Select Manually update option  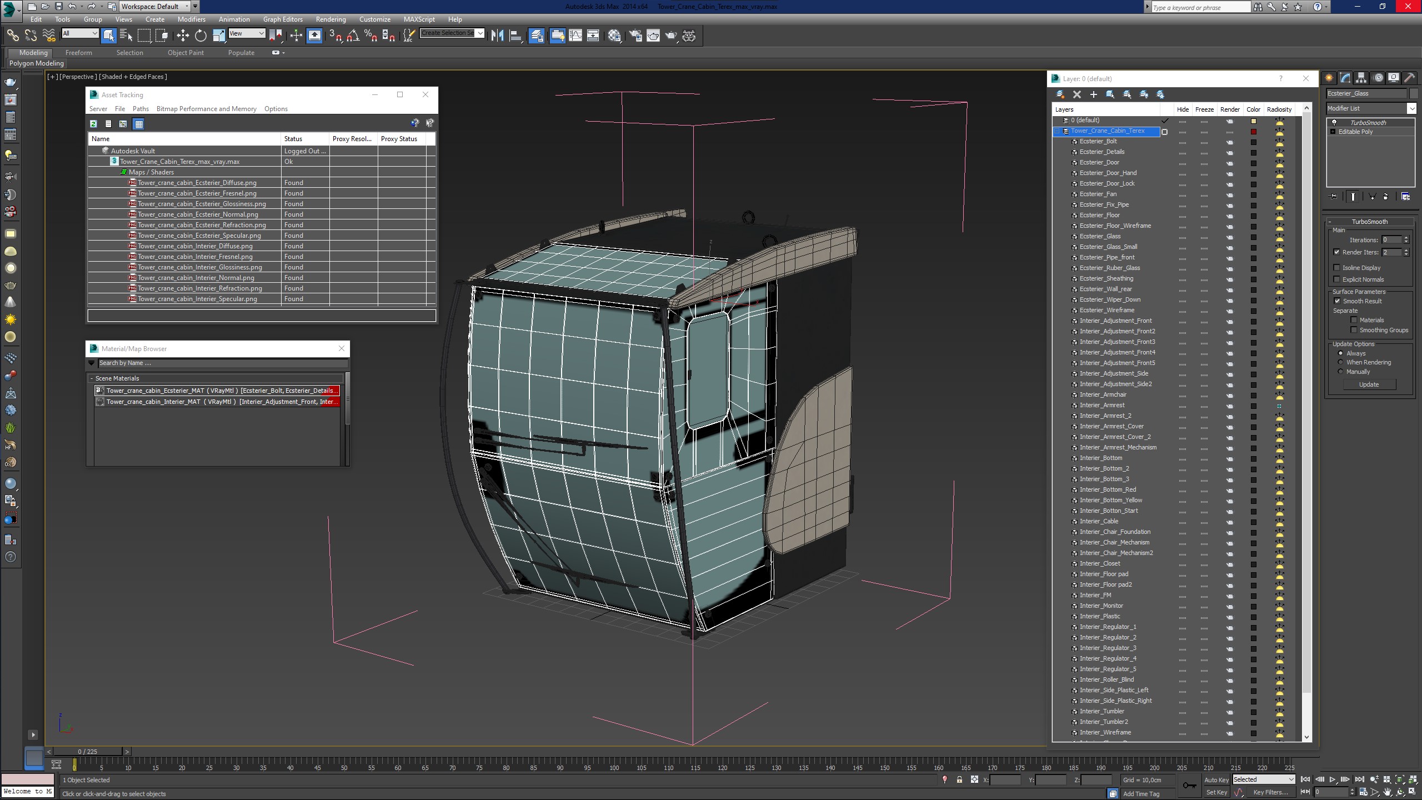click(x=1341, y=372)
